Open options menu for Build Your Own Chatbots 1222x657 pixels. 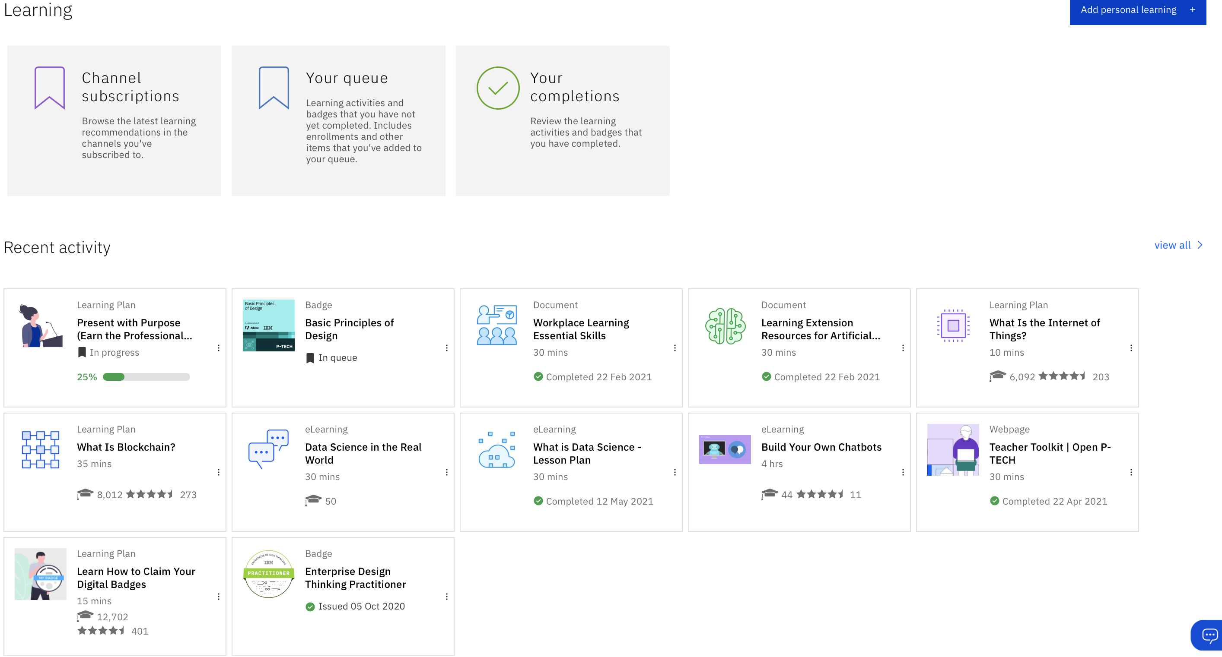(903, 472)
